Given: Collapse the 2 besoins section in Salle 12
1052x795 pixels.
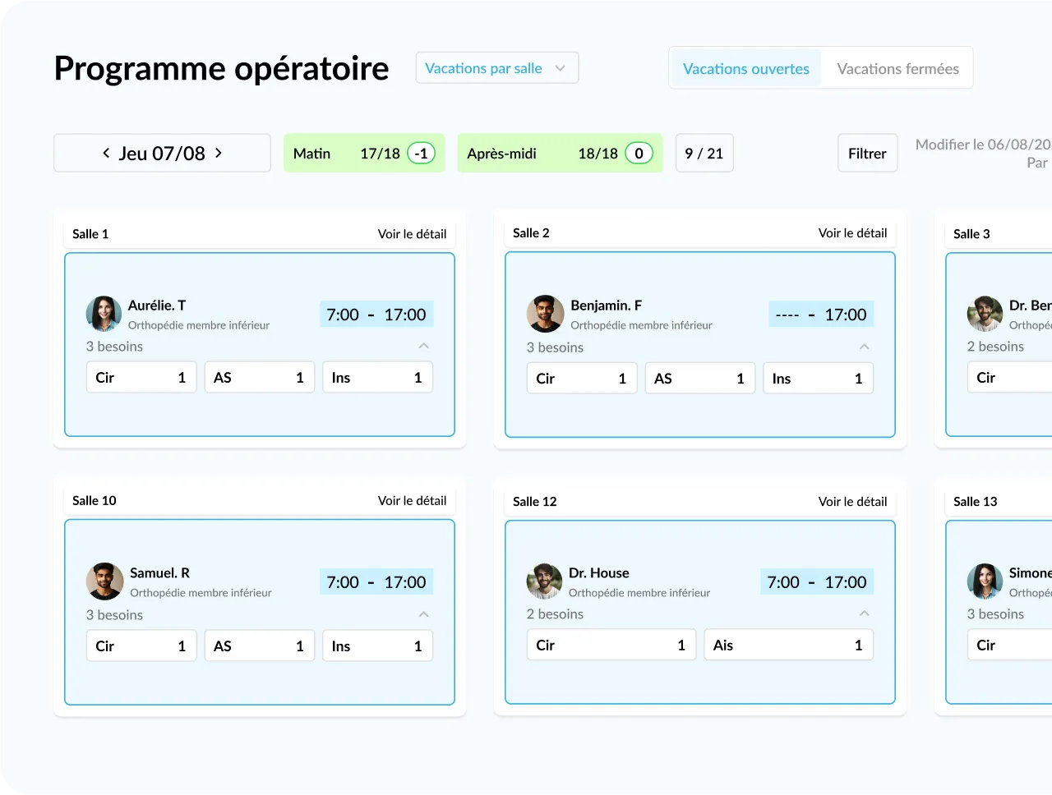Looking at the screenshot, I should tap(865, 613).
